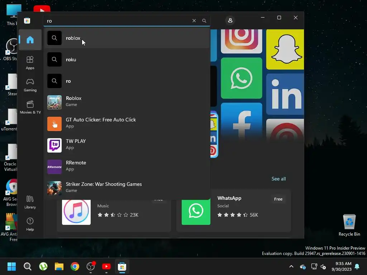Open Movies & TV section
Image resolution: width=367 pixels, height=275 pixels.
point(30,107)
